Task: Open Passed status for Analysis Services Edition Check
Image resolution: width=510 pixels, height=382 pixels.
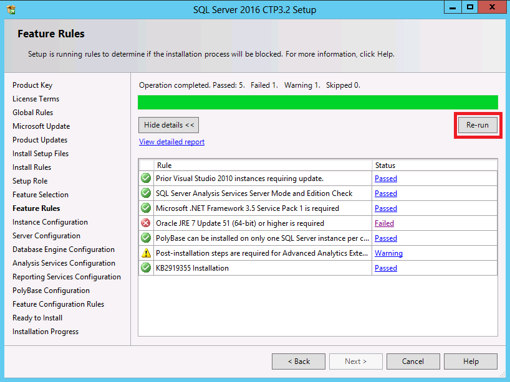Action: [386, 193]
